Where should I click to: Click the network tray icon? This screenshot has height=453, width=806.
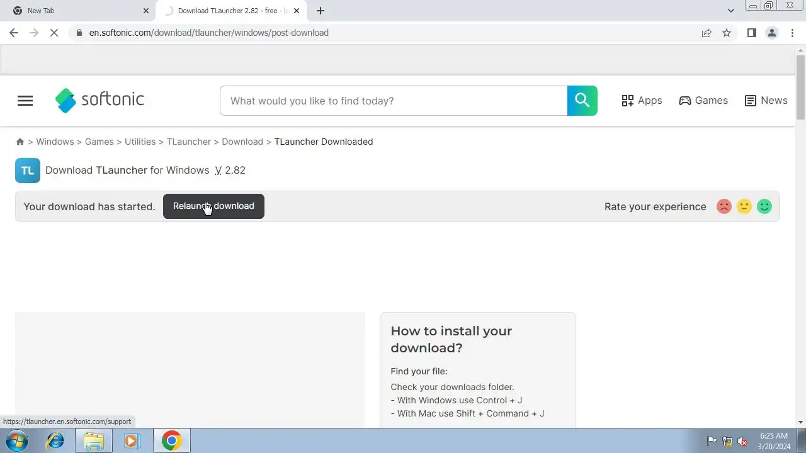(727, 442)
